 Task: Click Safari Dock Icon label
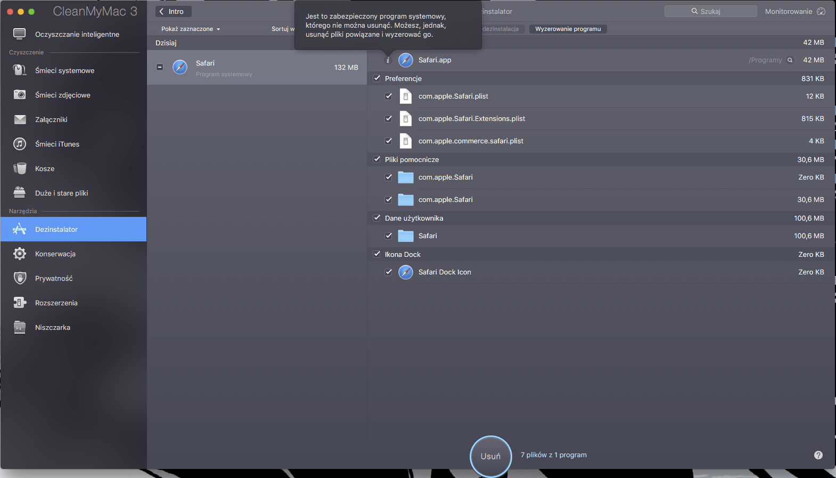point(445,272)
